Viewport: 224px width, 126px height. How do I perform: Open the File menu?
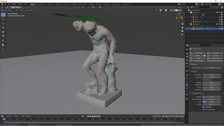click(x=5, y=4)
